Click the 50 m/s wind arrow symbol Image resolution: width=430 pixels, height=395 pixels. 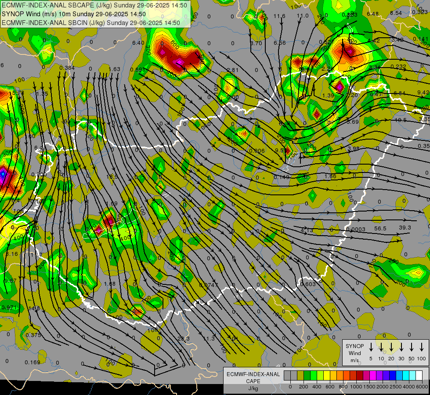coord(412,347)
